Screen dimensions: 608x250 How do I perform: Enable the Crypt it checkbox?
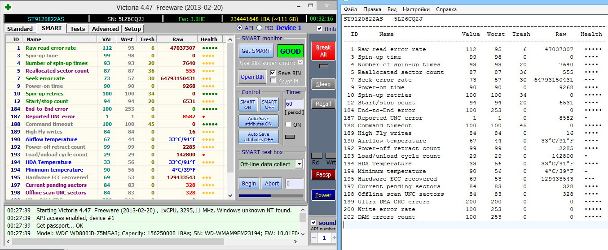pos(273,81)
